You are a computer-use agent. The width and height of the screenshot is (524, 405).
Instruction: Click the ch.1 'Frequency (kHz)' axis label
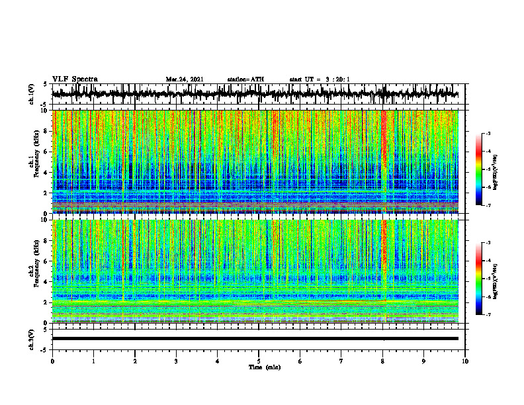36,154
